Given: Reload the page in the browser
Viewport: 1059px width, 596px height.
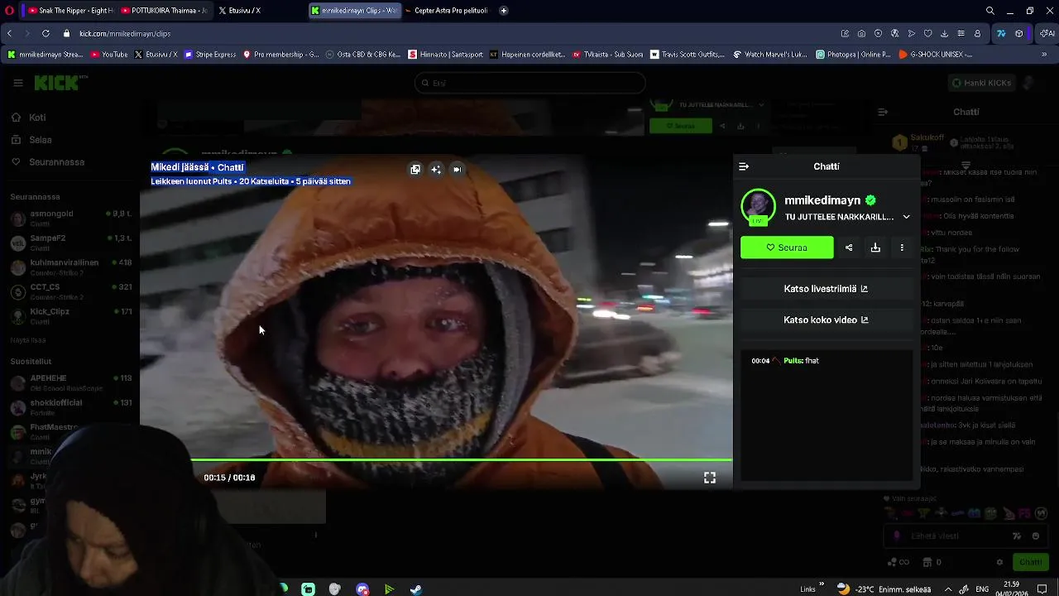Looking at the screenshot, I should point(46,33).
